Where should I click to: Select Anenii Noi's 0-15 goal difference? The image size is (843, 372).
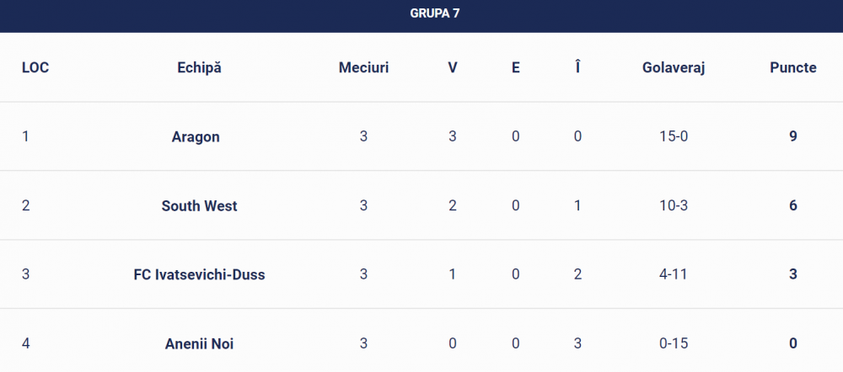(x=674, y=343)
